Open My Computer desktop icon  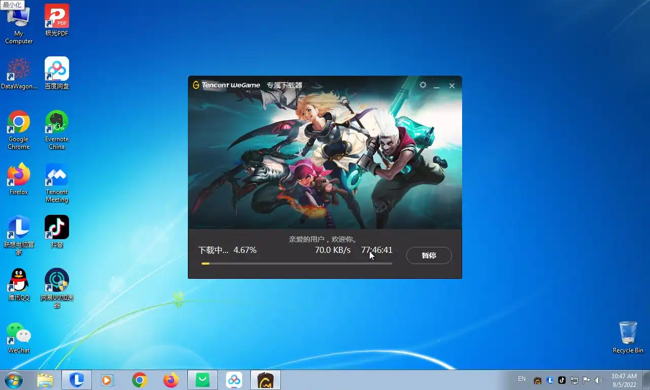(x=19, y=25)
